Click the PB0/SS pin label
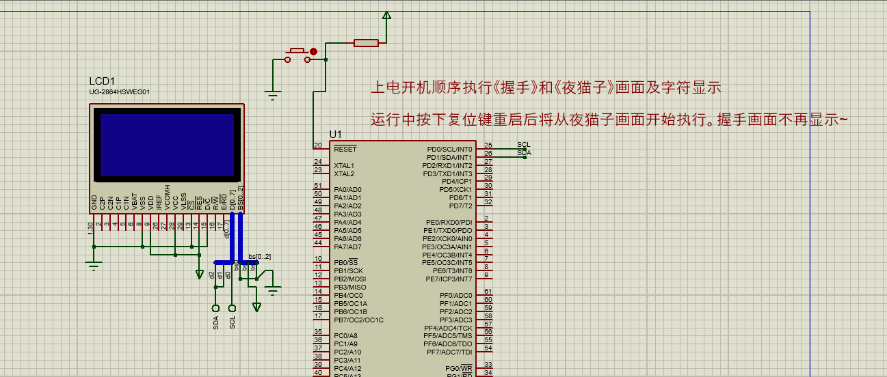This screenshot has width=887, height=377. [345, 262]
